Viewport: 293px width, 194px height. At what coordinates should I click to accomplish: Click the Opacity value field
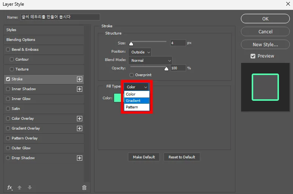(x=178, y=68)
